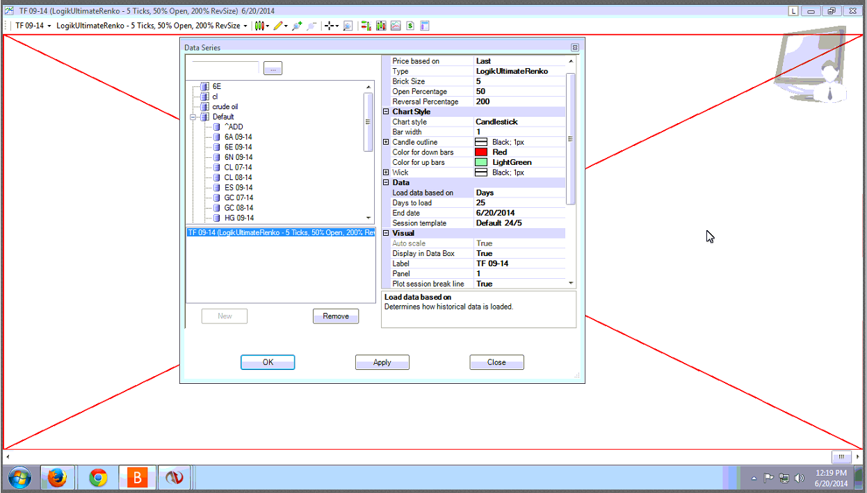Select the applied TF 09-14 data series entry
867x493 pixels.
click(280, 233)
